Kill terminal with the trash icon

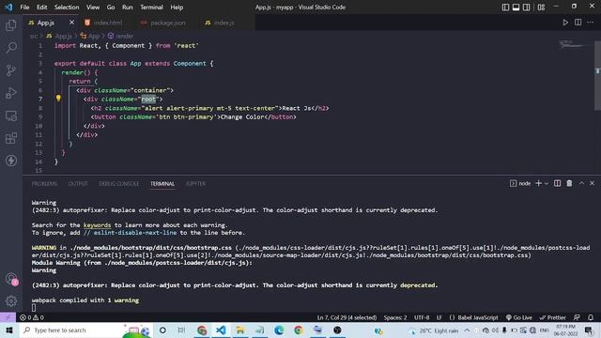pyautogui.click(x=569, y=184)
